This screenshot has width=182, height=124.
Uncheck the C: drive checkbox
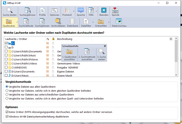(6, 43)
